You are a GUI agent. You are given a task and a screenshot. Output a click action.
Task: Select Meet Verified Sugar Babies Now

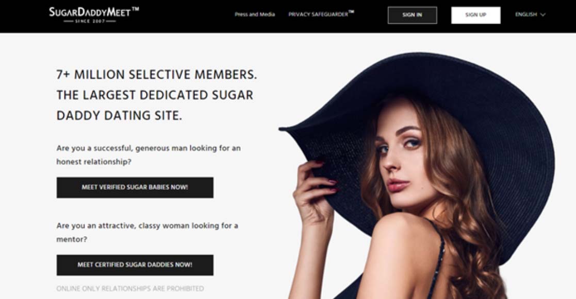tap(135, 188)
